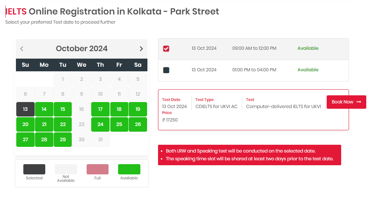The width and height of the screenshot is (379, 197).
Task: Choose October 29 test date
Action: coord(63,139)
